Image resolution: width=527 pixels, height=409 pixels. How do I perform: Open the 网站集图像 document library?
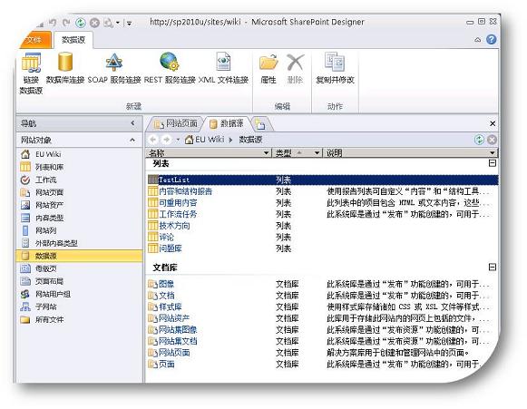click(x=178, y=330)
